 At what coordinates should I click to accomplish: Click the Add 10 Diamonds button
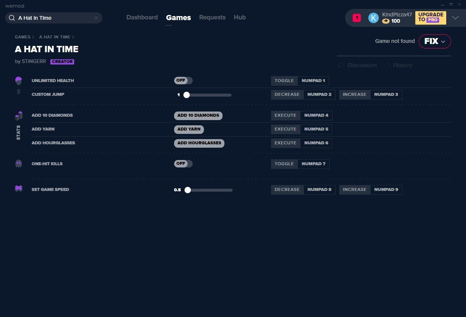[x=198, y=116]
